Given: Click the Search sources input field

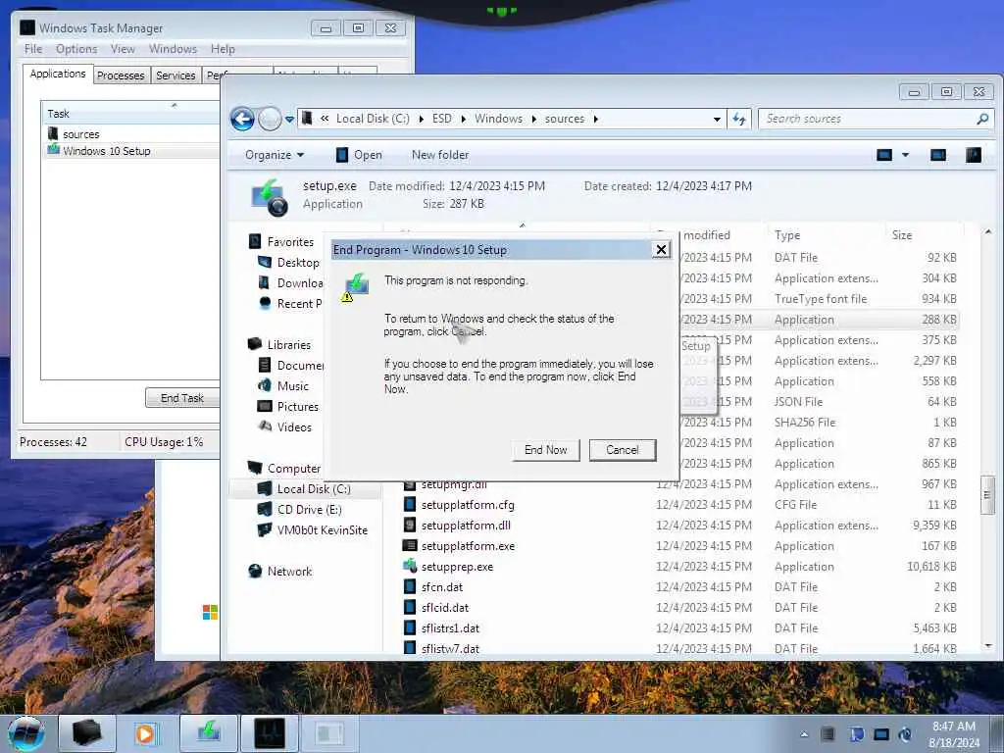Looking at the screenshot, I should click(x=868, y=119).
